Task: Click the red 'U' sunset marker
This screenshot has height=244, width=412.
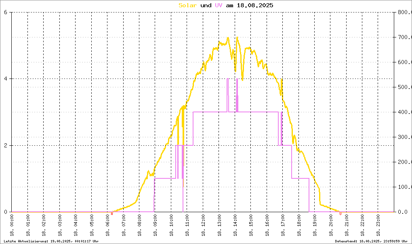Action: 340,214
